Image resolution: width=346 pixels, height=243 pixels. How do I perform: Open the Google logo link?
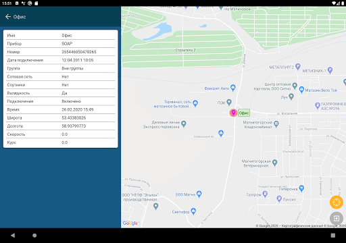[130, 223]
